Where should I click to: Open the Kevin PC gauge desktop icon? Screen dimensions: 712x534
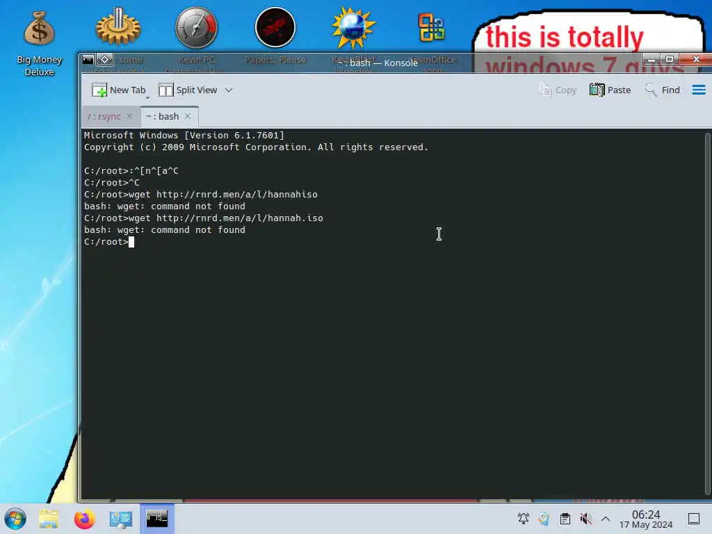pos(196,27)
